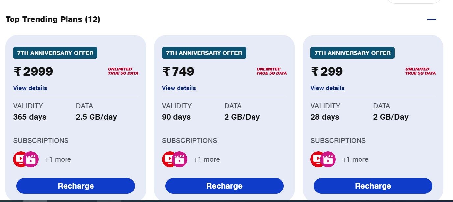Click Unlimited True 5G Data logo on ₹2999 plan
This screenshot has height=202, width=453.
click(x=123, y=71)
